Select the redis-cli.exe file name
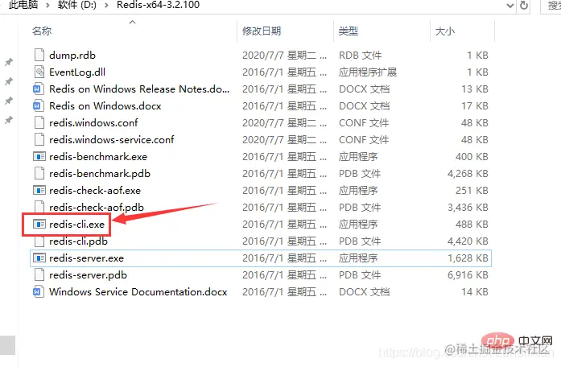 [x=77, y=225]
